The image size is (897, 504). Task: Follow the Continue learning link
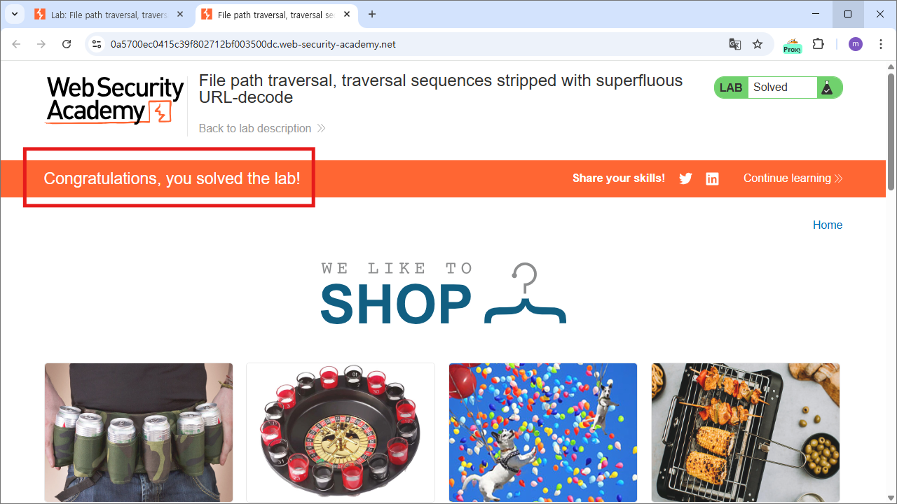tap(793, 178)
